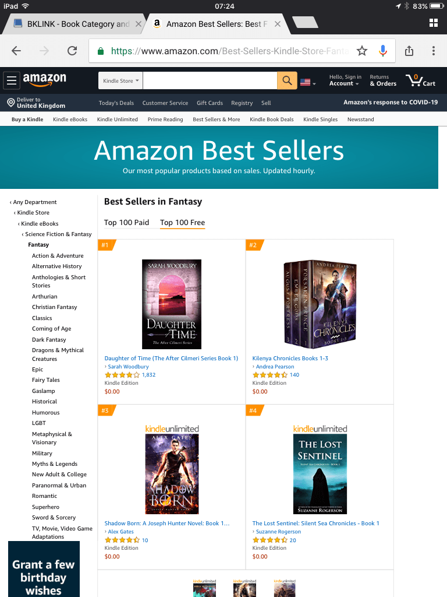
Task: Close the Amazon Best Sellers tab
Action: coord(278,24)
